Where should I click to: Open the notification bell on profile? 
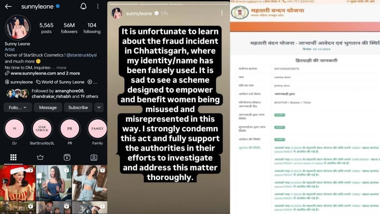(x=84, y=6)
